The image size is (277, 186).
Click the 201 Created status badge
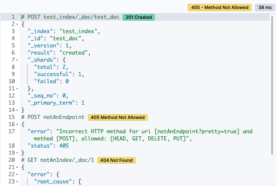tap(138, 17)
